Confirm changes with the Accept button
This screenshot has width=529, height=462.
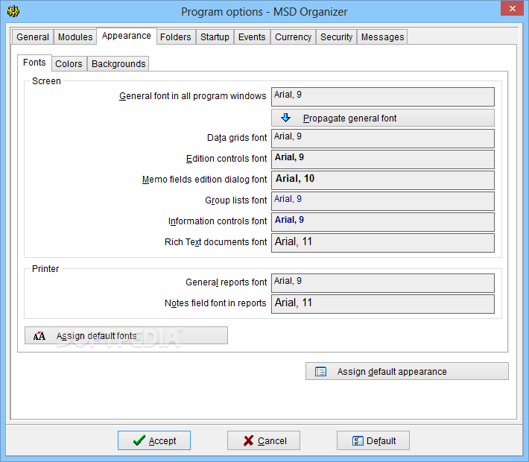(x=154, y=440)
